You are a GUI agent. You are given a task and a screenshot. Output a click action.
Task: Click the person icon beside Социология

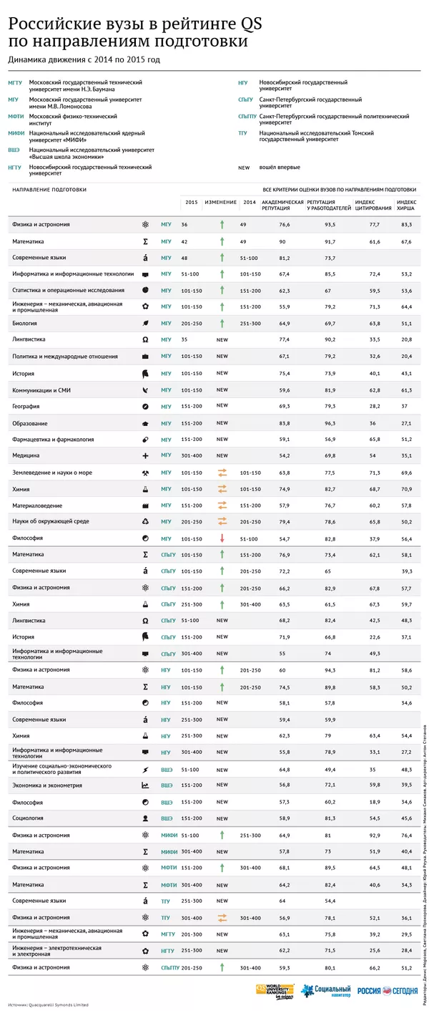pos(145,818)
